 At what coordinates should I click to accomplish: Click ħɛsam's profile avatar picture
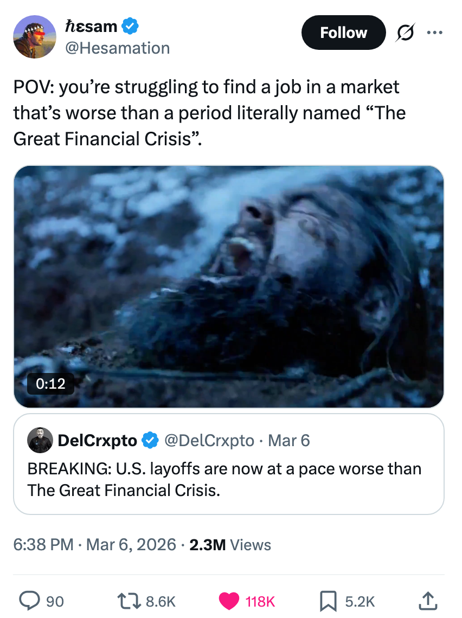[x=35, y=36]
